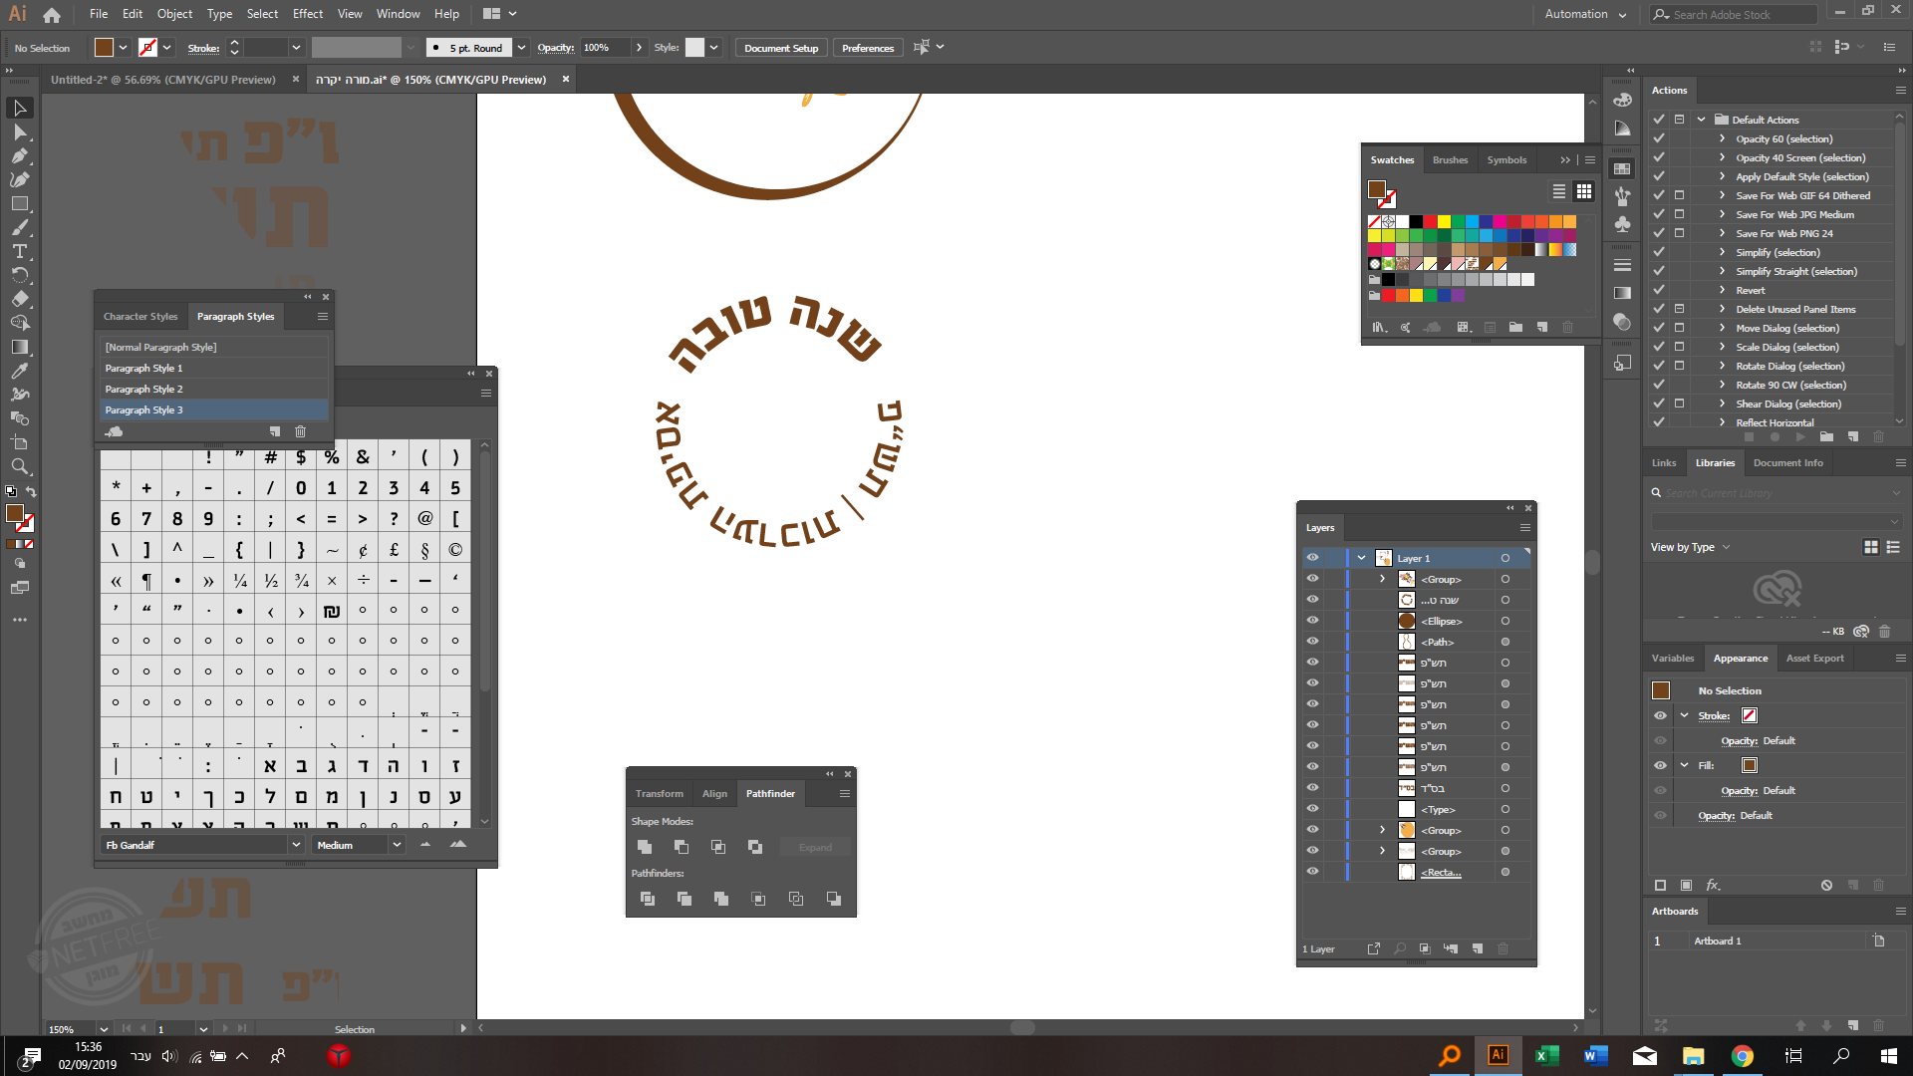Screen dimensions: 1913x1076
Task: Click the Preferences button
Action: pyautogui.click(x=867, y=48)
